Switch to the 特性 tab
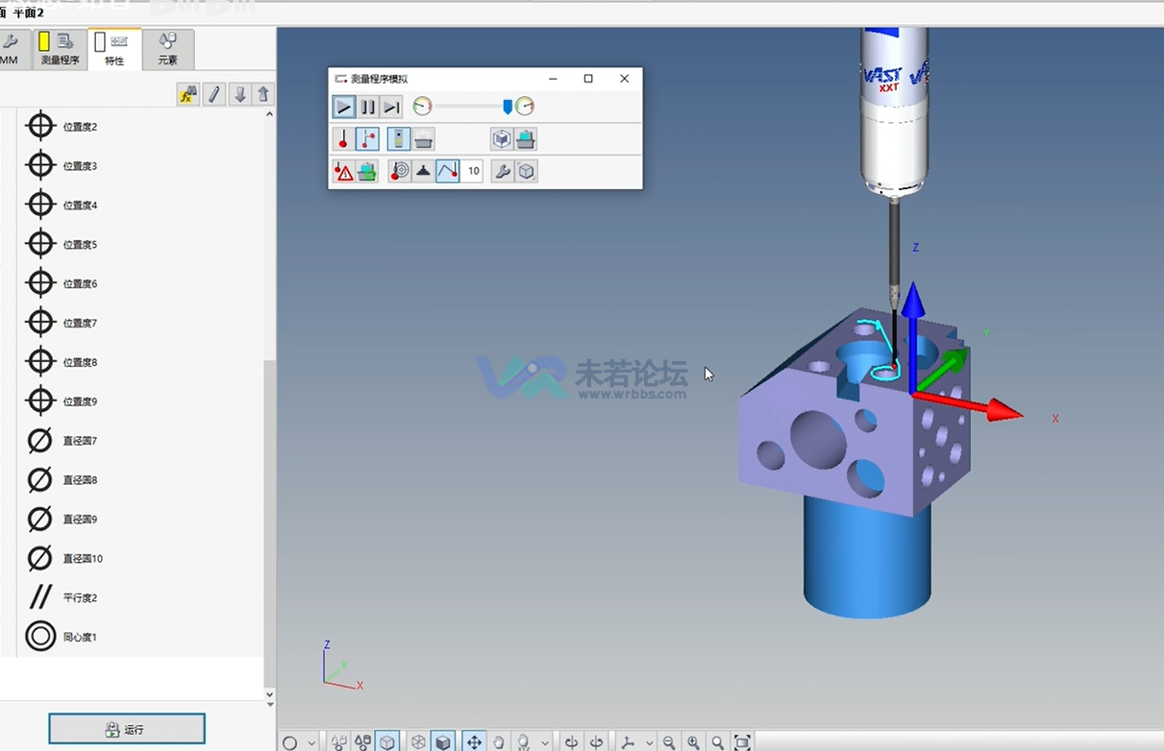 113,49
